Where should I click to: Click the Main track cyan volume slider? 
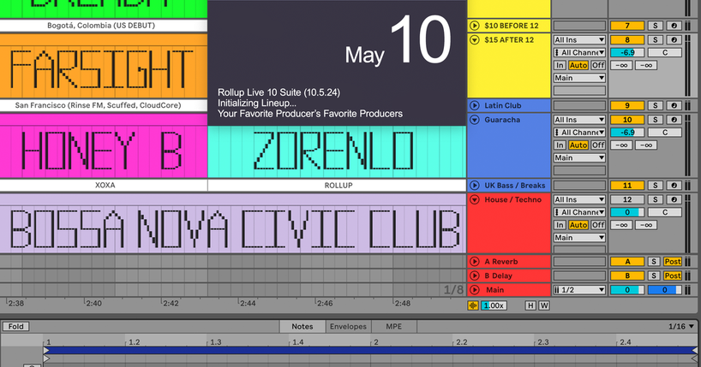coord(627,290)
